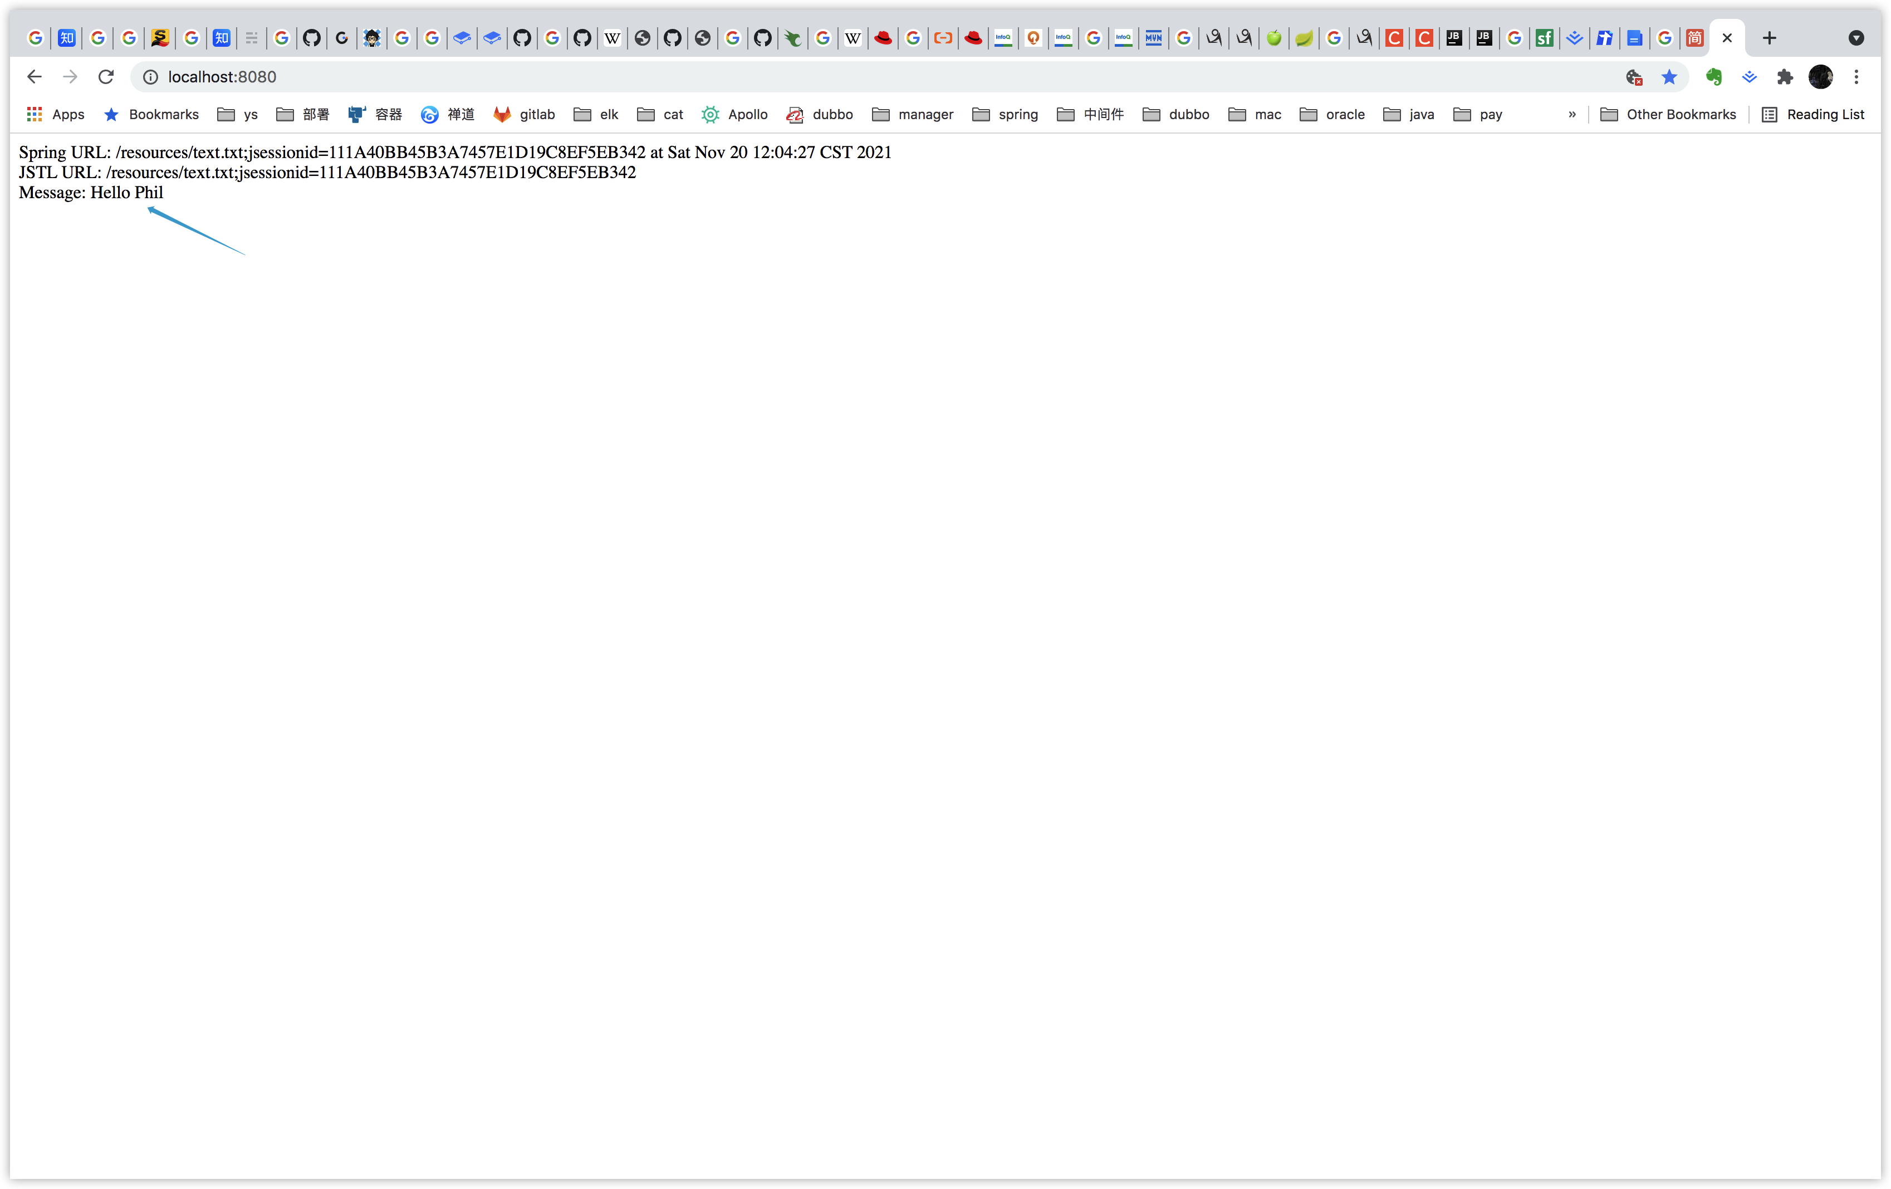Open the spring bookmarks folder

pos(1005,115)
